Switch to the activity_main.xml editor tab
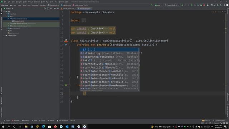This screenshot has height=129, width=229. coord(68,9)
